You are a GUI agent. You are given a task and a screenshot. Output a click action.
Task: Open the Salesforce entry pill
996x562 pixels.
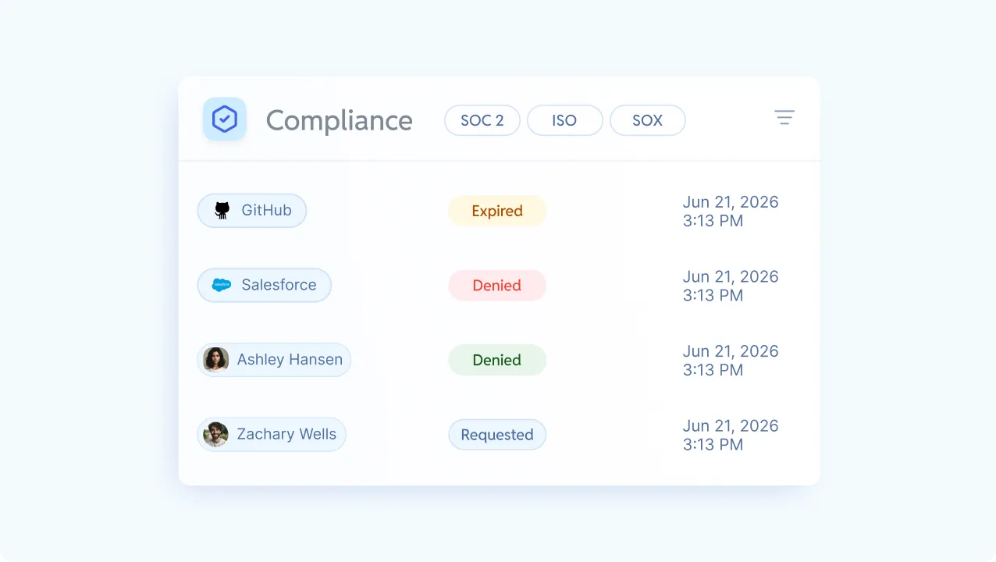[x=264, y=285]
